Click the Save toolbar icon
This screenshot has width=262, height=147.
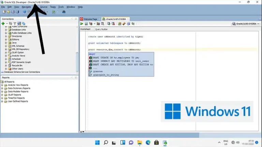[13, 12]
